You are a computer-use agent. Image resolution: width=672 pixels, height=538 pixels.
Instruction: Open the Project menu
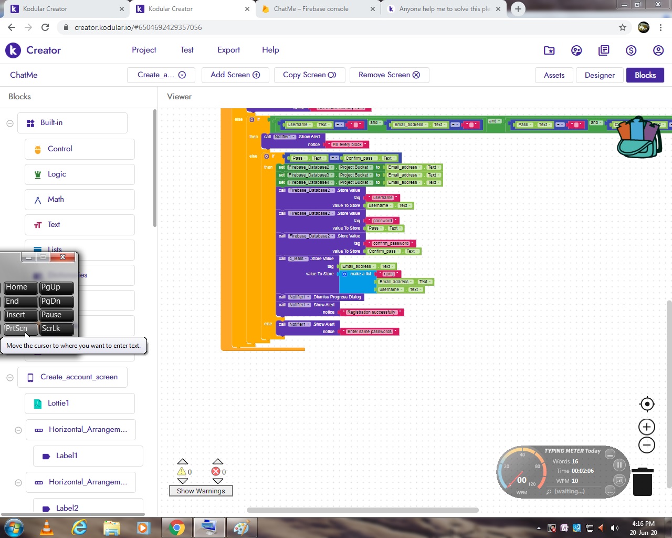(144, 50)
